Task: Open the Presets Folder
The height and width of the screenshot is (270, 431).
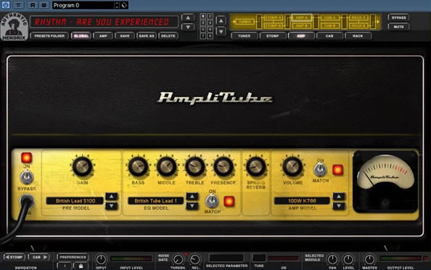Action: [49, 36]
